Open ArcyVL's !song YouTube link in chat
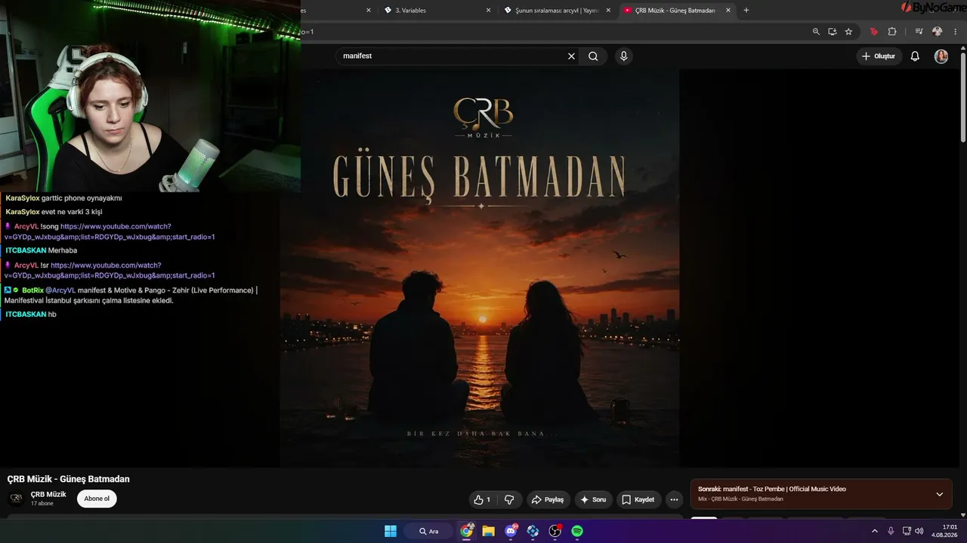Image resolution: width=967 pixels, height=543 pixels. pyautogui.click(x=110, y=232)
